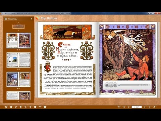Select the partially visible last thumbnail spread

click(18, 95)
